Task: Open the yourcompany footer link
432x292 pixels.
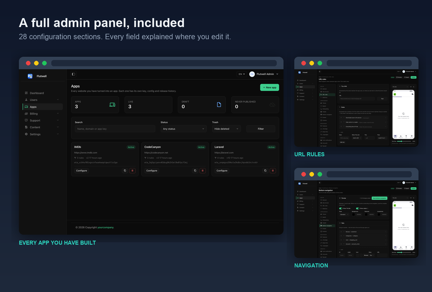Action: (x=106, y=227)
